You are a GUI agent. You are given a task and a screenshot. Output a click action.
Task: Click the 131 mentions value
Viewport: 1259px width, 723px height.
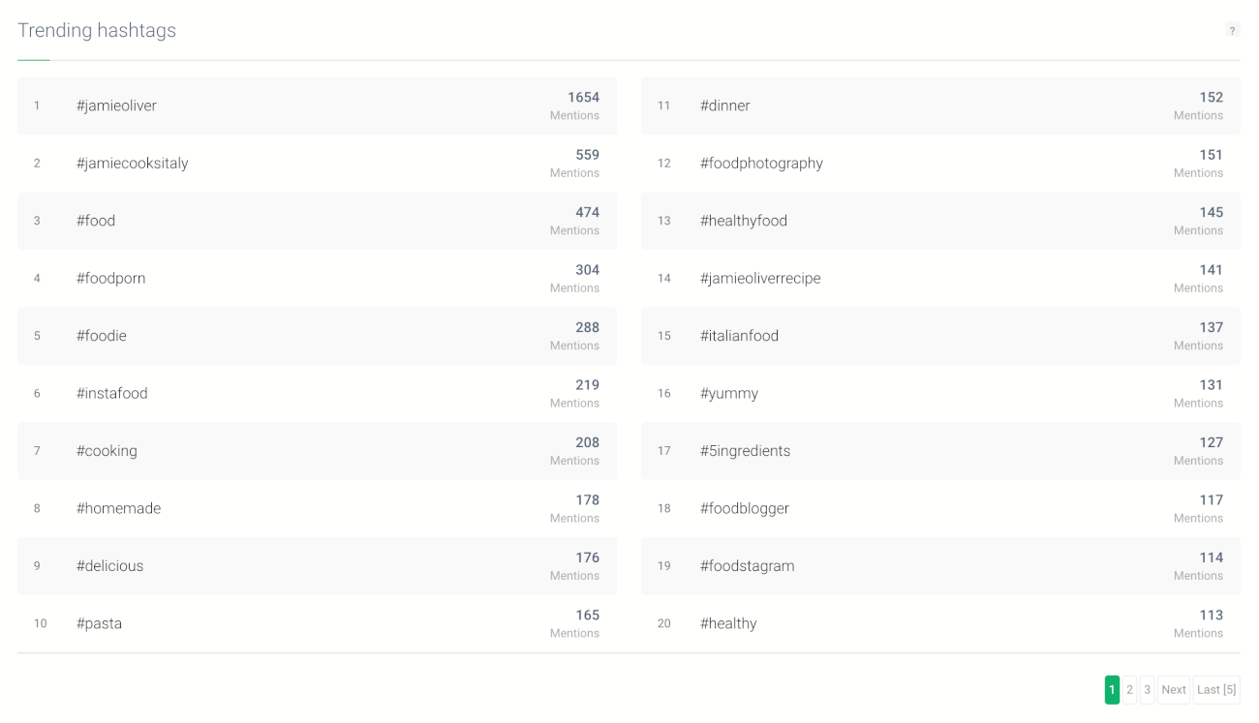[x=1211, y=385]
